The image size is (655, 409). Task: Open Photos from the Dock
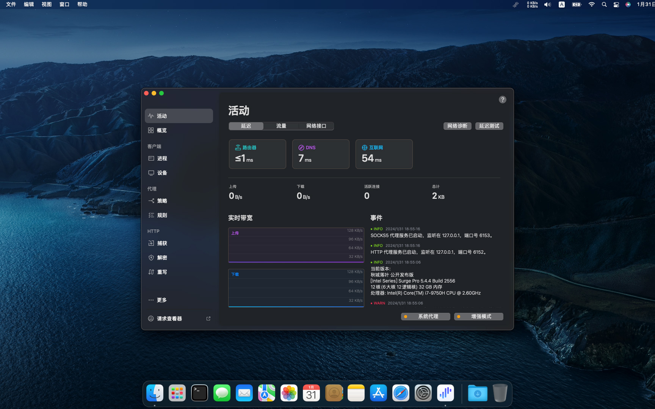[289, 393]
